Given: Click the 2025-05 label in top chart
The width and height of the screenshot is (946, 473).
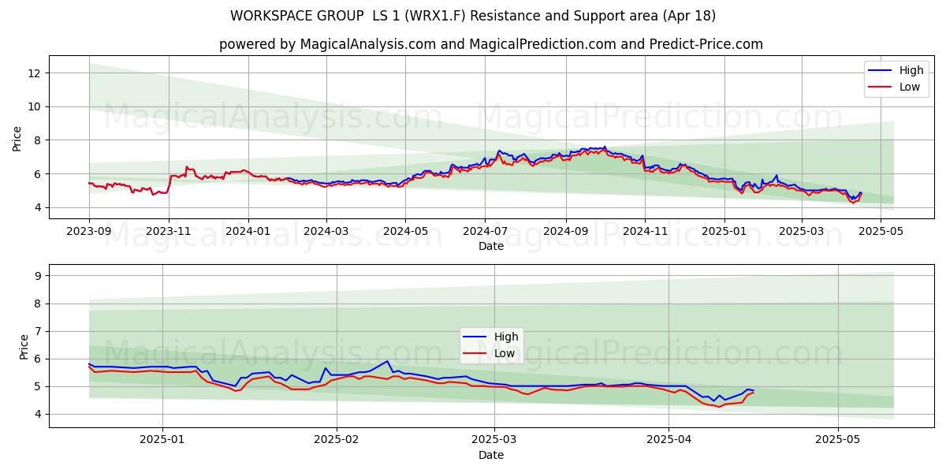Looking at the screenshot, I should coord(881,231).
